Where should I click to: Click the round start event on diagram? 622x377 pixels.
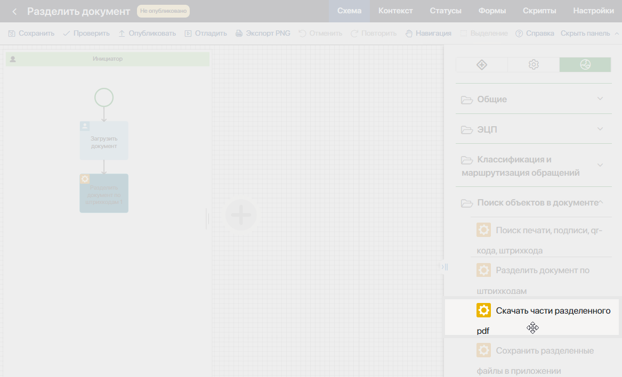(104, 97)
